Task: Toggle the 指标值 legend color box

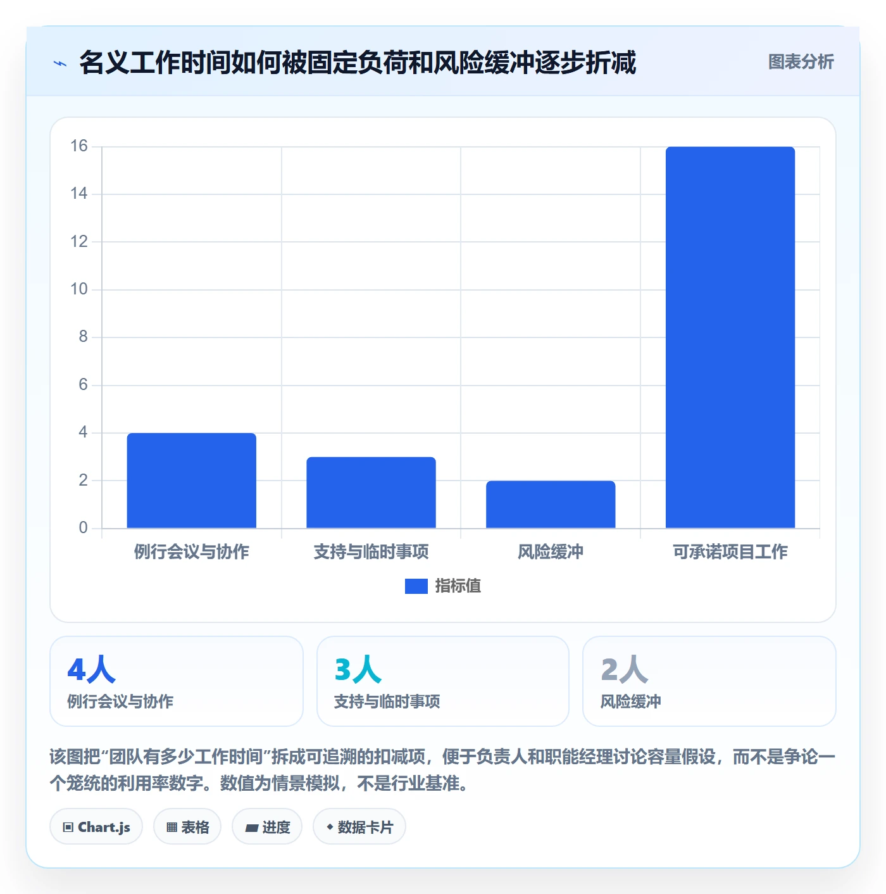Action: tap(416, 586)
